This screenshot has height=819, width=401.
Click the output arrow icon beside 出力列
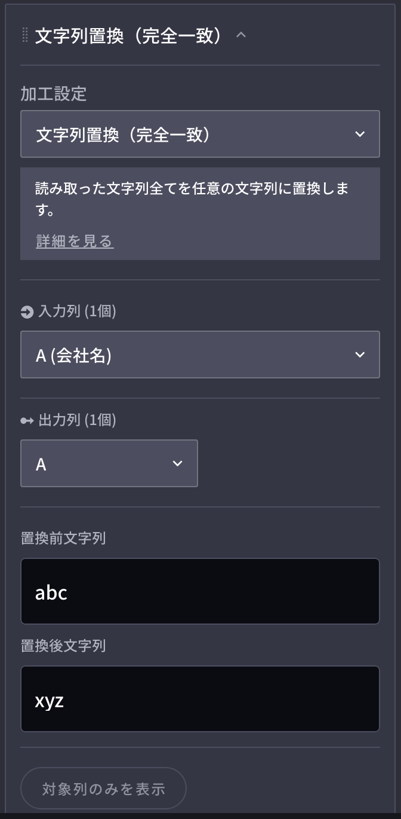[27, 420]
